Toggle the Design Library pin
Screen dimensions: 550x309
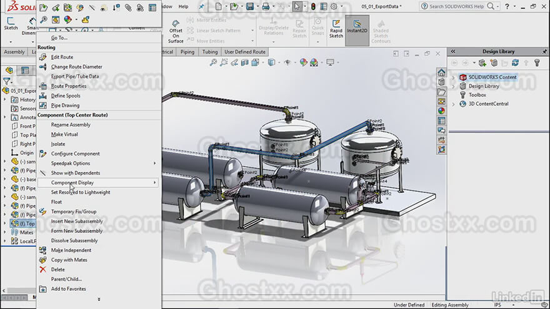544,51
